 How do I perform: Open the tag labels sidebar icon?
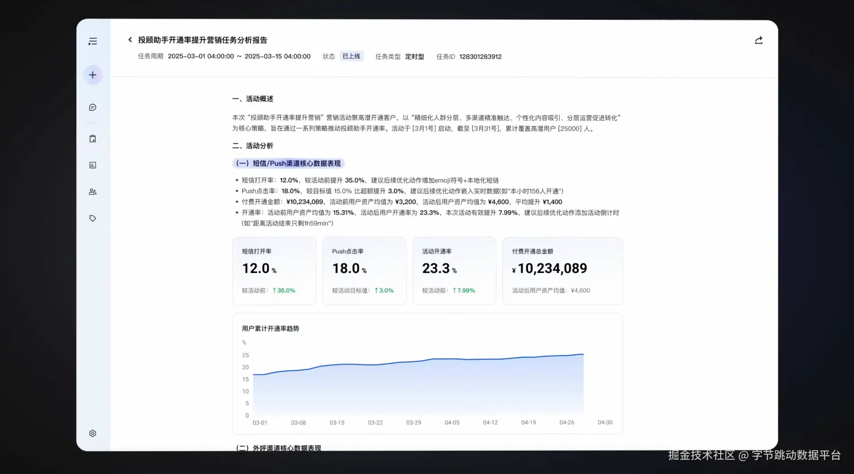click(x=92, y=218)
